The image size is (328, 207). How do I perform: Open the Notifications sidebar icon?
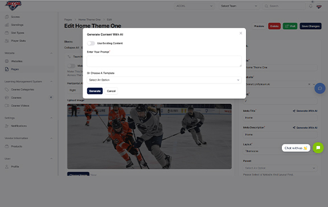point(7,126)
